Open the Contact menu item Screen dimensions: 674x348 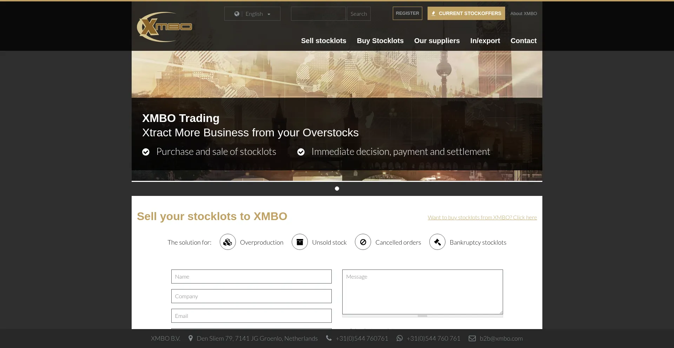[523, 41]
